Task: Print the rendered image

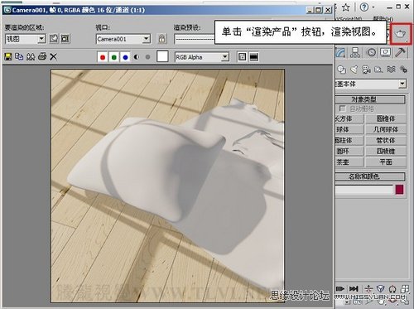Action: [42, 56]
